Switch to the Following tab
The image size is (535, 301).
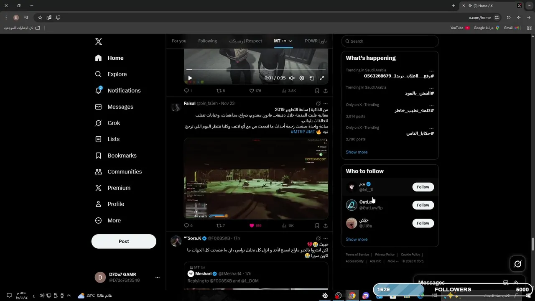tap(208, 41)
